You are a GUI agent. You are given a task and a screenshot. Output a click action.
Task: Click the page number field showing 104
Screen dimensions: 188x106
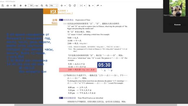31,6
